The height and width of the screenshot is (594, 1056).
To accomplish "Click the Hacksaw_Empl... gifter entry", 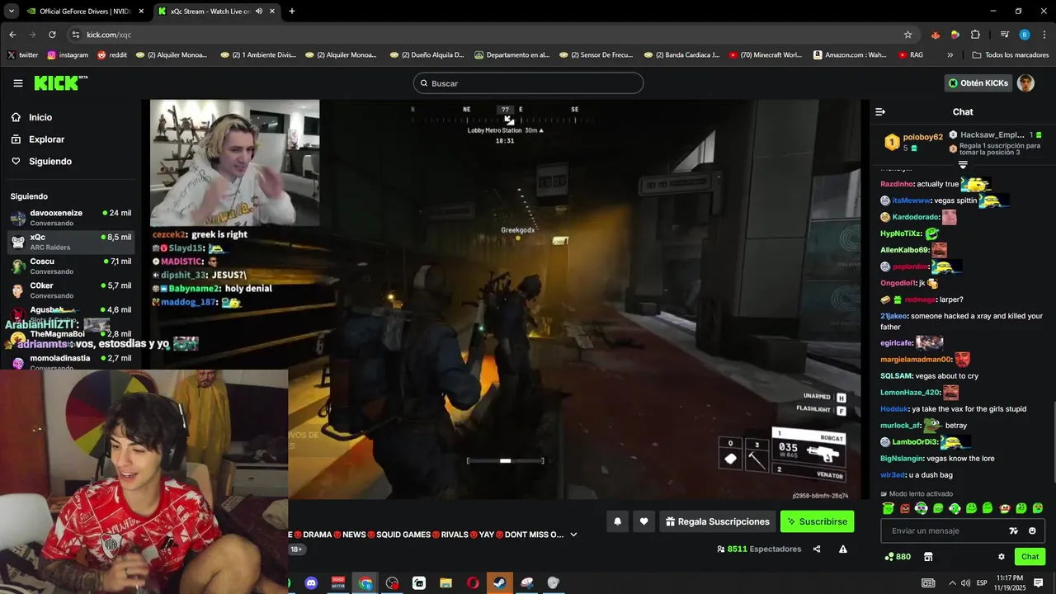I will (x=996, y=134).
